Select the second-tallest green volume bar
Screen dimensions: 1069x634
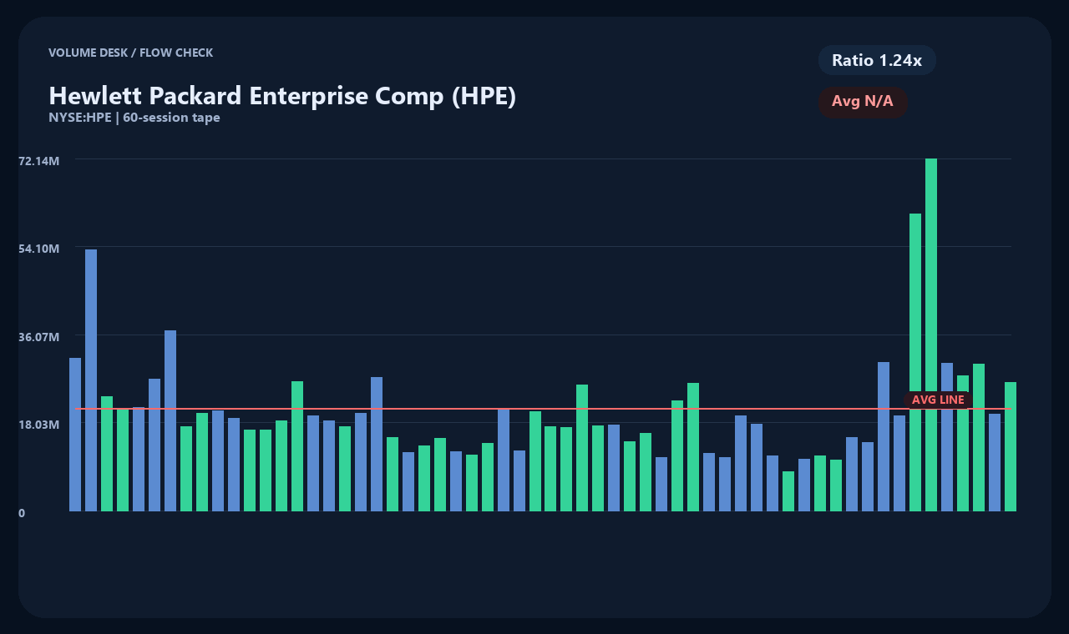coord(915,362)
